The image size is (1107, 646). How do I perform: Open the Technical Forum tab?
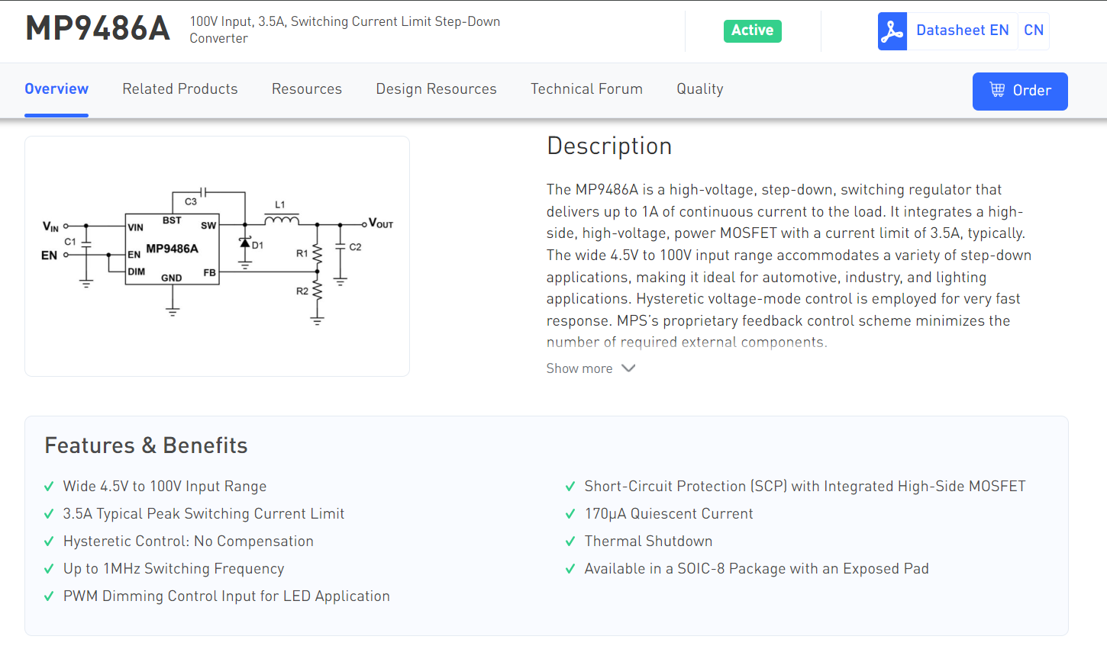pyautogui.click(x=586, y=89)
